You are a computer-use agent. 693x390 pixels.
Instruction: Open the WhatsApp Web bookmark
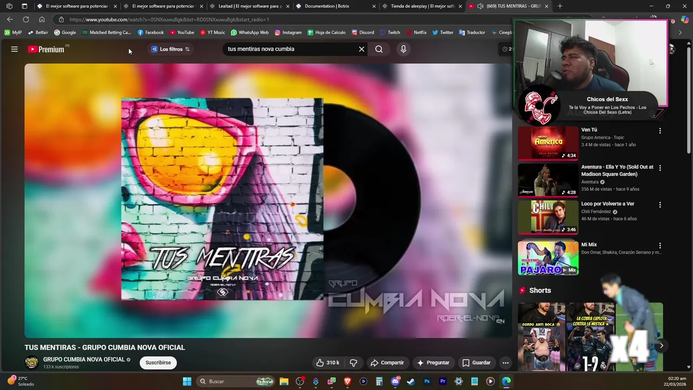[x=250, y=32]
